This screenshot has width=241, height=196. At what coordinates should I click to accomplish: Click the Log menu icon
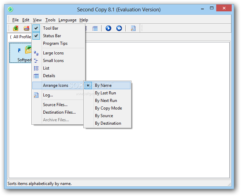(x=36, y=95)
